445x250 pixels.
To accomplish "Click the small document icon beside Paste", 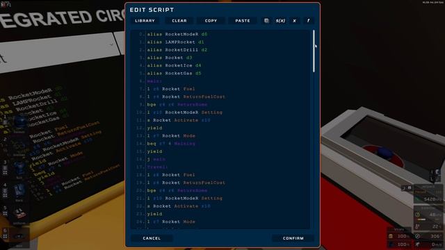I will click(x=266, y=21).
